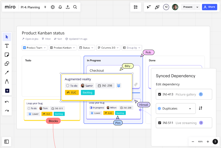This screenshot has height=148, width=221.
Task: Open the Product Team dropdown
Action: click(x=35, y=48)
